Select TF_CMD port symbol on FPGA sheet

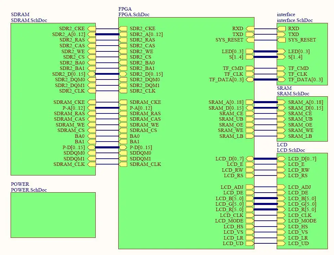(250, 68)
